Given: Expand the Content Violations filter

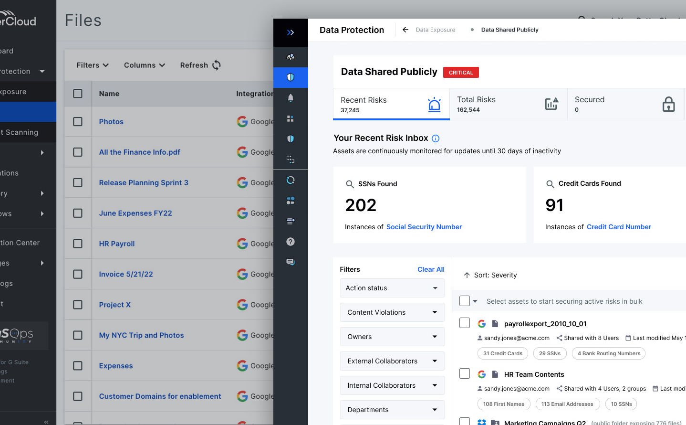Looking at the screenshot, I should click(x=392, y=312).
